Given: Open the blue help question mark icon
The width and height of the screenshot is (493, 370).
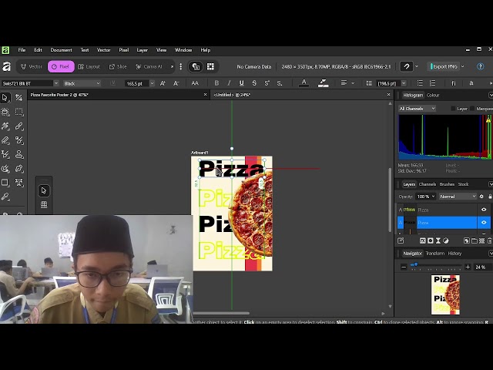Looking at the screenshot, I should coord(480,66).
